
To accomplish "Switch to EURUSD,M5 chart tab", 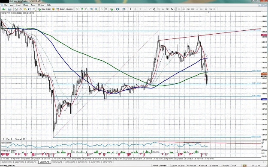I will tap(7, 162).
